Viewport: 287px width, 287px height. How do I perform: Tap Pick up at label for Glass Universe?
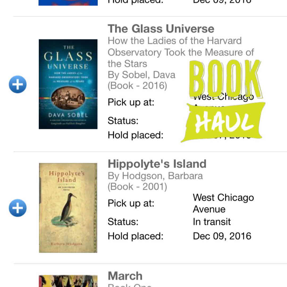pyautogui.click(x=131, y=102)
